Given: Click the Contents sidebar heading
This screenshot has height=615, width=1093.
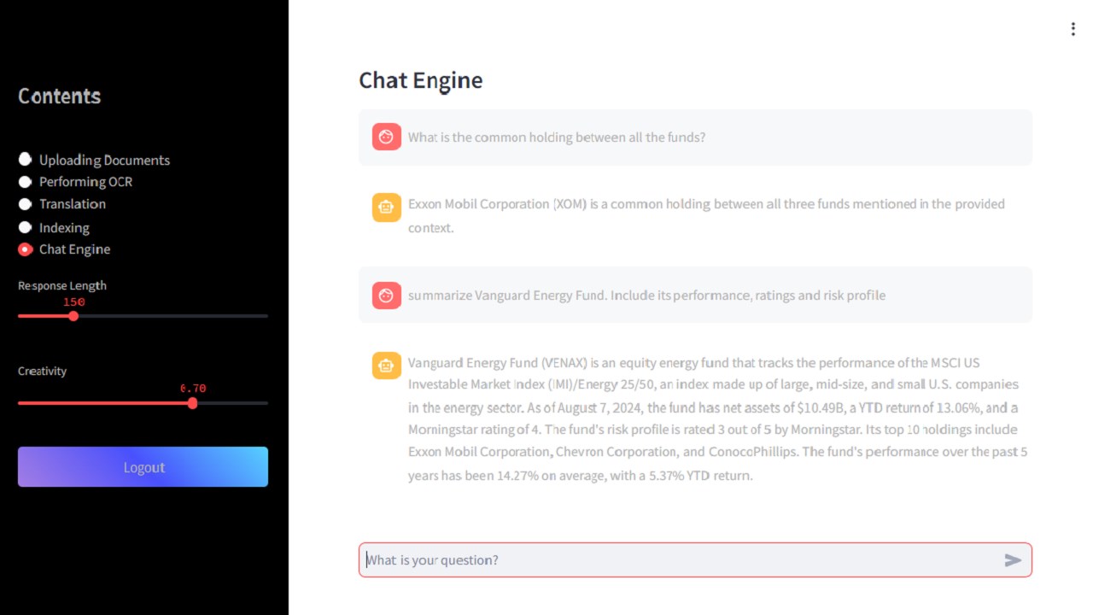Looking at the screenshot, I should pyautogui.click(x=60, y=97).
